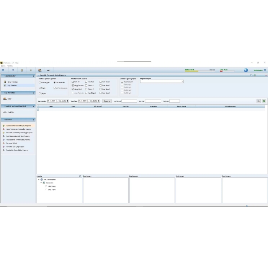Collapse the Raporlar sidebar section
Viewport: 268px width, 268px height.
pos(34,119)
